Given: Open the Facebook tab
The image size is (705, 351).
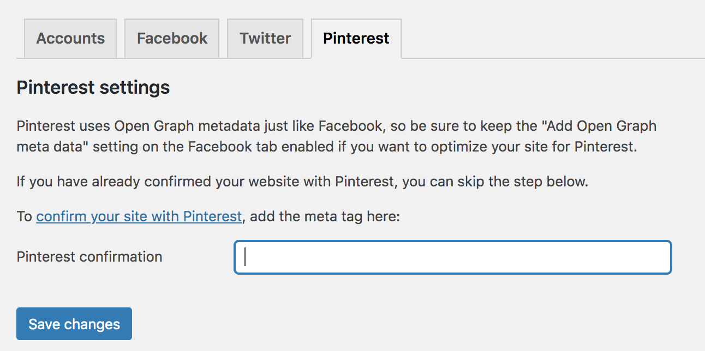Looking at the screenshot, I should click(172, 39).
